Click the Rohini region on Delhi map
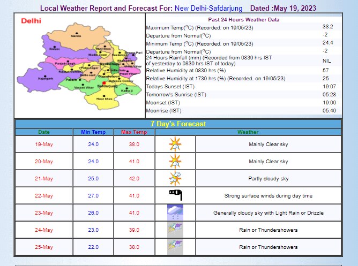 point(54,49)
